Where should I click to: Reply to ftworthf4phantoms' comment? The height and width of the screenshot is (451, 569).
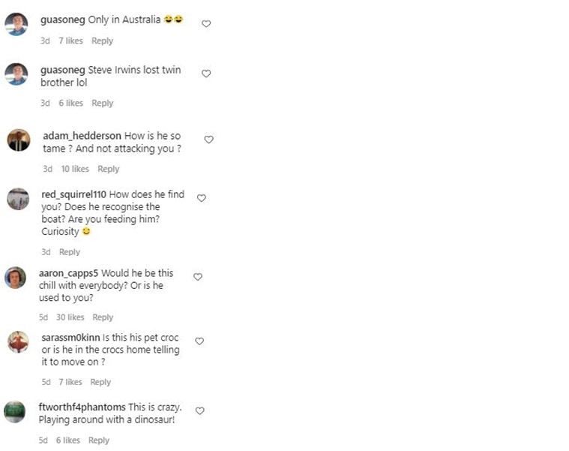98,440
